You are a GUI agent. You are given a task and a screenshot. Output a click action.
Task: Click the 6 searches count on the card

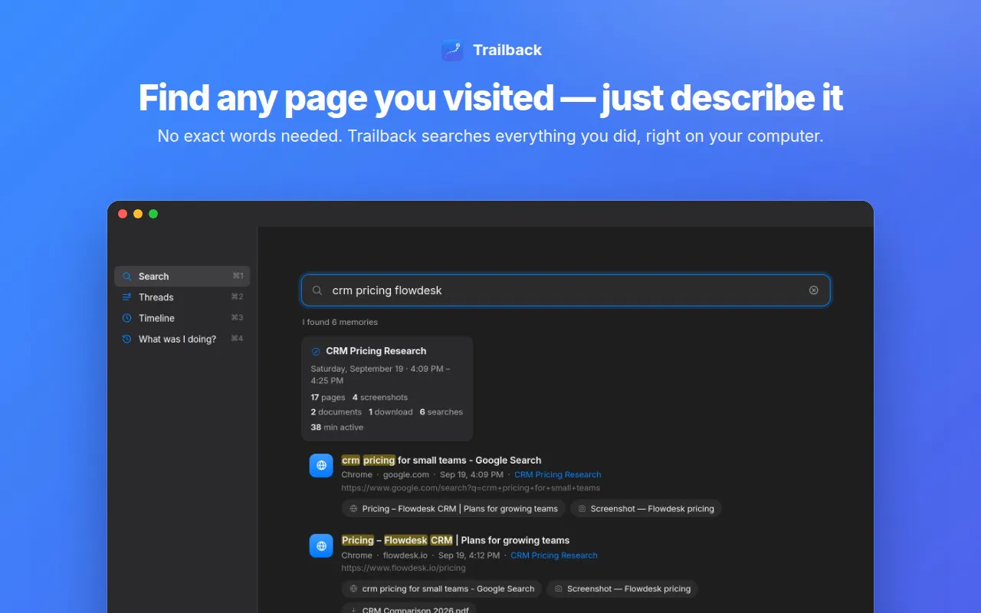coord(441,412)
